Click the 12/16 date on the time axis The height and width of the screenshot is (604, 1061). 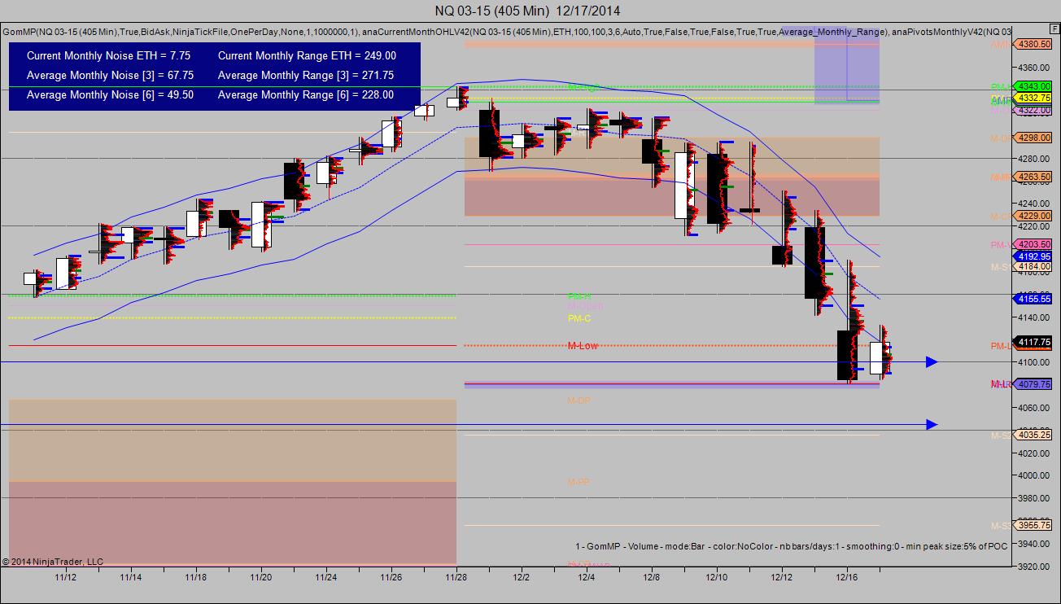point(847,577)
